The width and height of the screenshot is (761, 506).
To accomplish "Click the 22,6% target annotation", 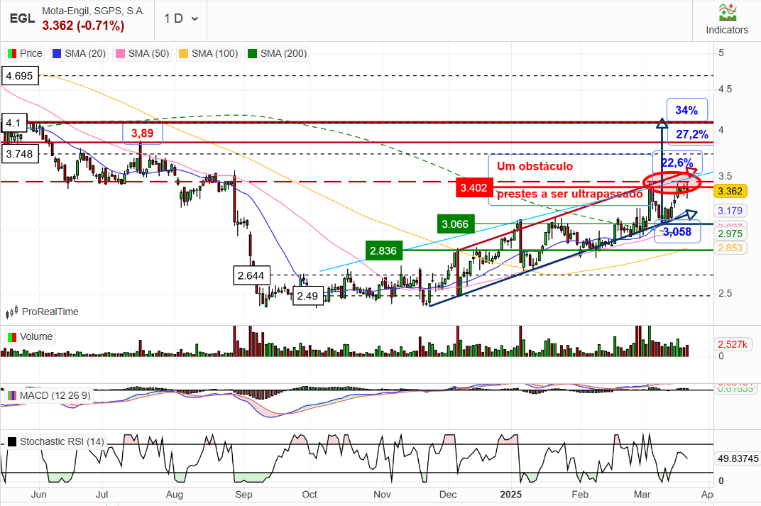I will [x=677, y=163].
